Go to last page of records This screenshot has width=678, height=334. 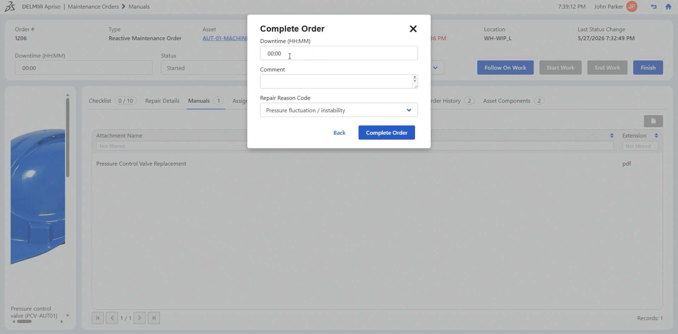[x=154, y=318]
